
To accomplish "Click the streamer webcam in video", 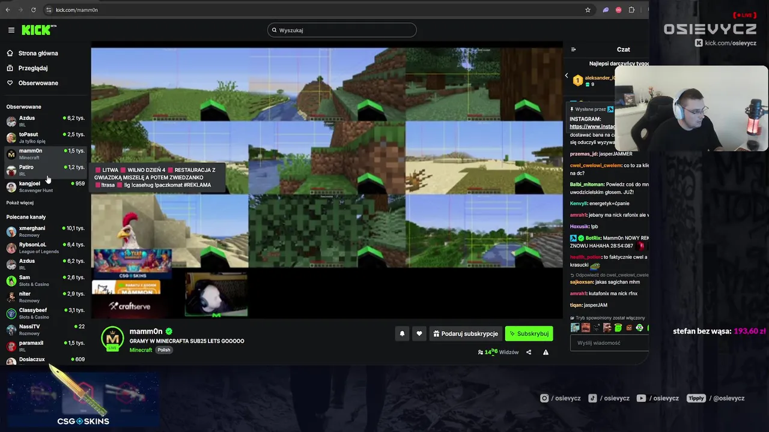I will [x=216, y=295].
